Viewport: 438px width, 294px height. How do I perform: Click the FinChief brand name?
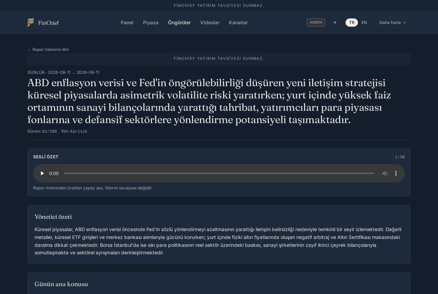(49, 23)
